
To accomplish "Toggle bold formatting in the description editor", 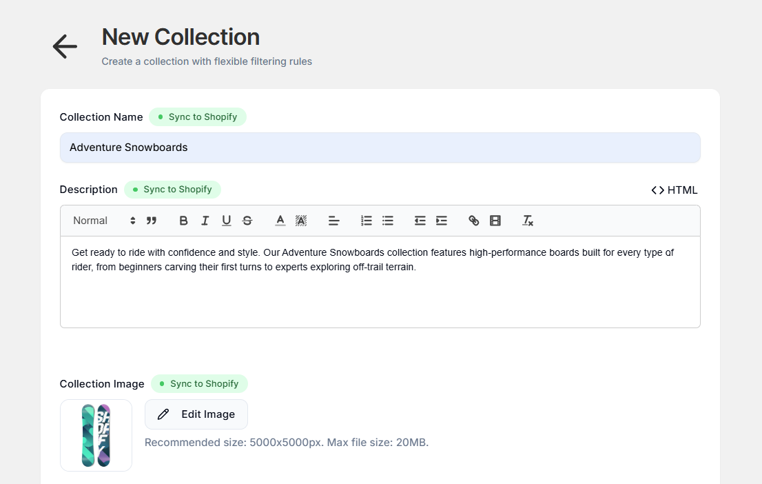I will (183, 220).
